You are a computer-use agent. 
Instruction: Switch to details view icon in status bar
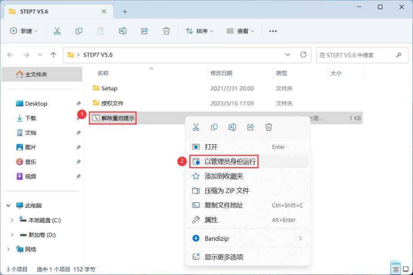396,270
